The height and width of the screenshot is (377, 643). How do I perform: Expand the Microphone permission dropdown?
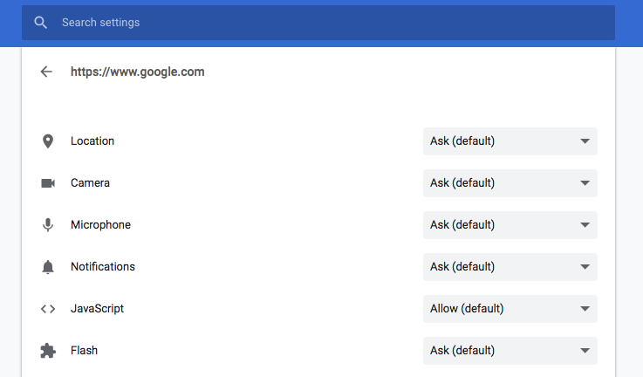click(x=510, y=225)
